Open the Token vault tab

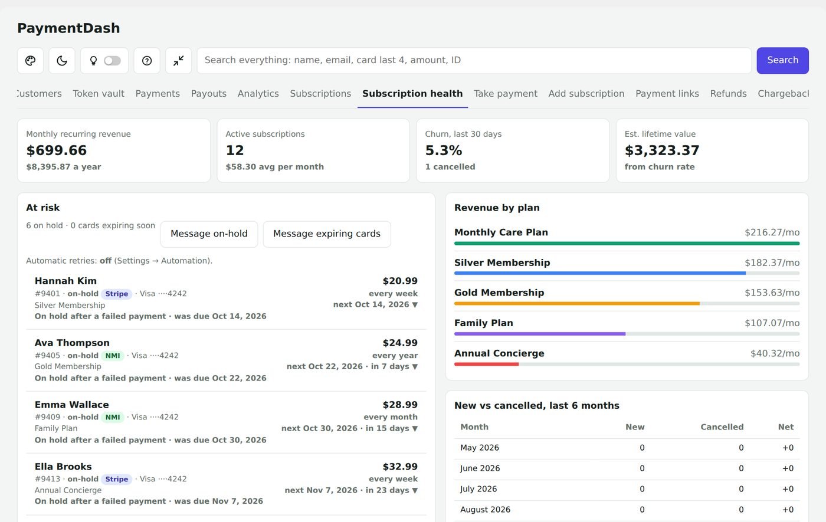pos(99,94)
